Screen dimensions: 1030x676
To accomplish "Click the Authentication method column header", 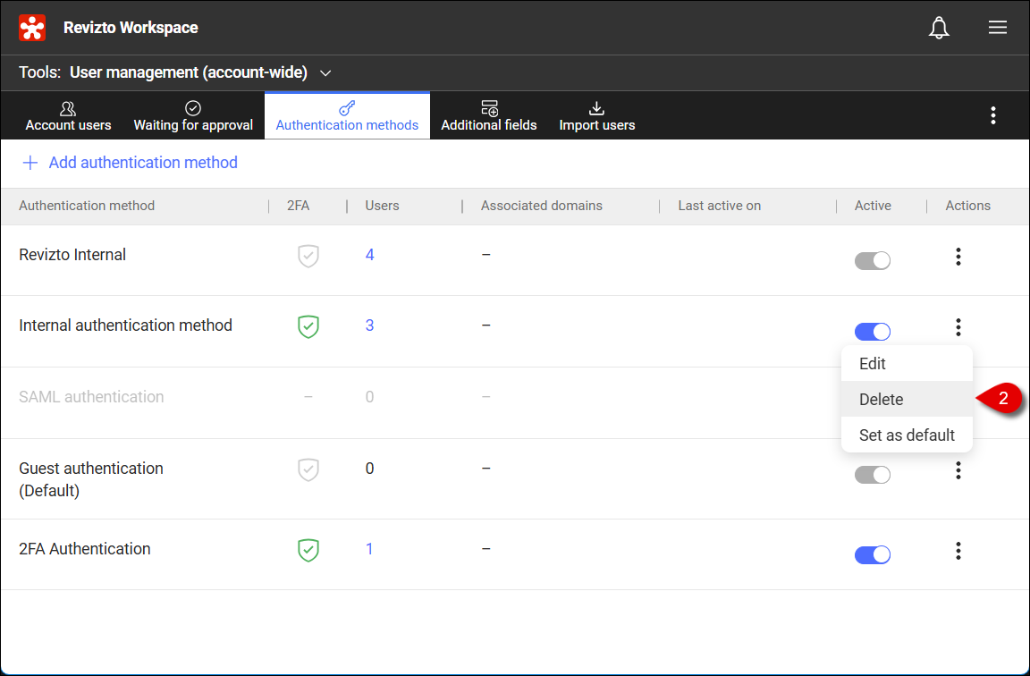I will [87, 206].
